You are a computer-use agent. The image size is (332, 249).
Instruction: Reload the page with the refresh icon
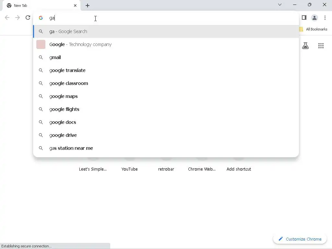click(x=28, y=18)
